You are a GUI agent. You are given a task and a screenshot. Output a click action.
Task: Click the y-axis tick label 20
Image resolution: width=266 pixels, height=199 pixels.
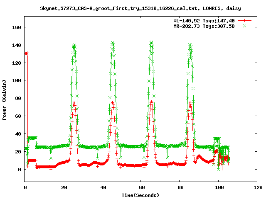click(x=18, y=152)
